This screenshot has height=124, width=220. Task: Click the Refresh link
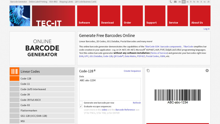coord(137,103)
